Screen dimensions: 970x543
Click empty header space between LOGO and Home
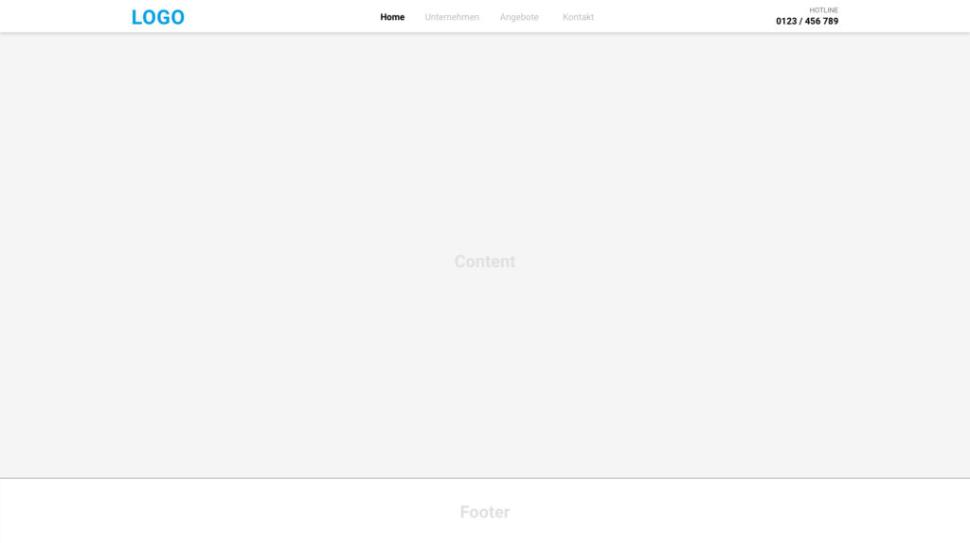tap(282, 17)
